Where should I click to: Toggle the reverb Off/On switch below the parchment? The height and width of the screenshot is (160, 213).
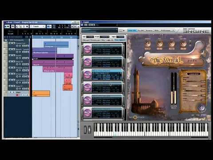(196, 115)
